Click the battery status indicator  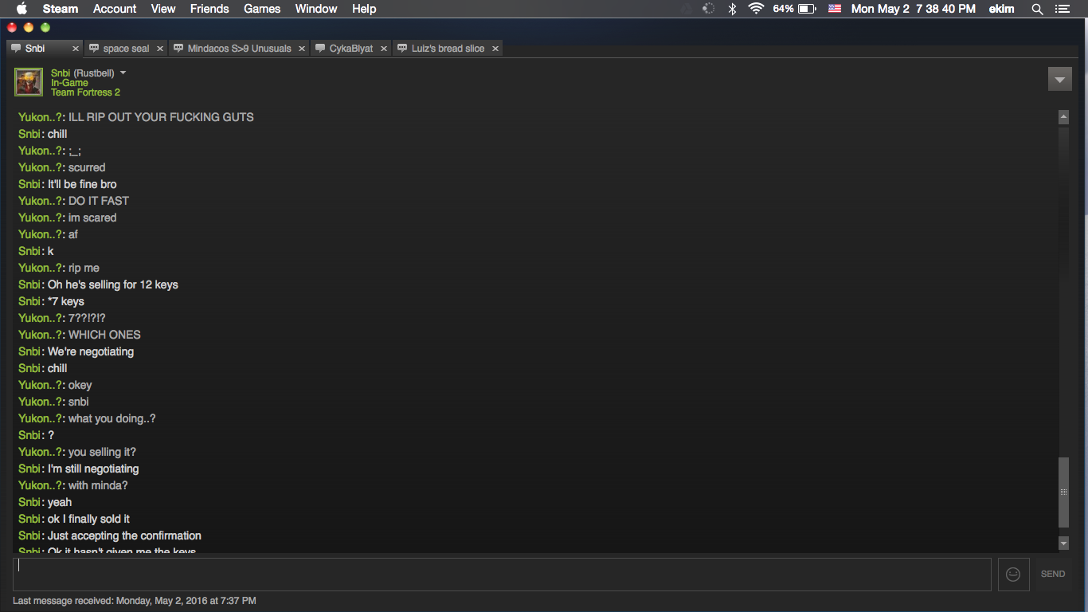(x=807, y=9)
